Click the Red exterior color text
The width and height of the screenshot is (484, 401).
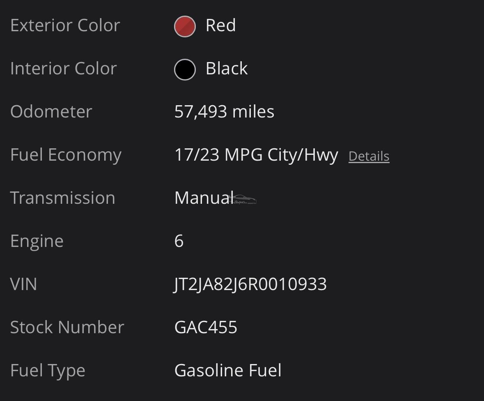click(220, 25)
